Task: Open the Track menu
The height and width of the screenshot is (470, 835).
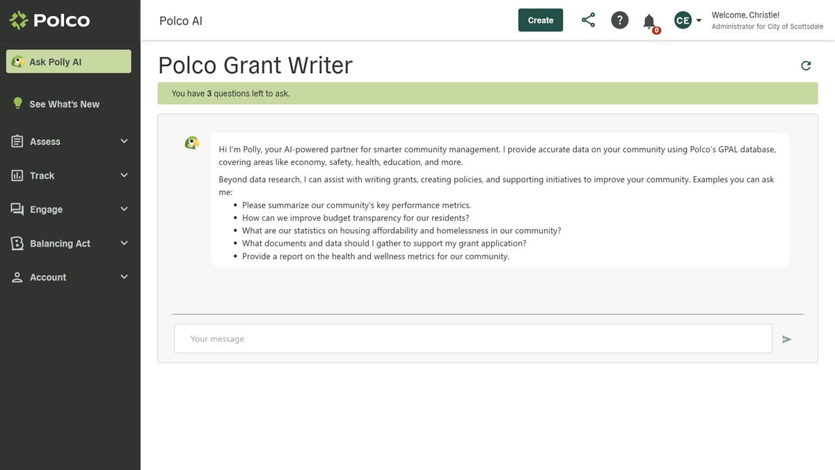Action: [x=69, y=175]
